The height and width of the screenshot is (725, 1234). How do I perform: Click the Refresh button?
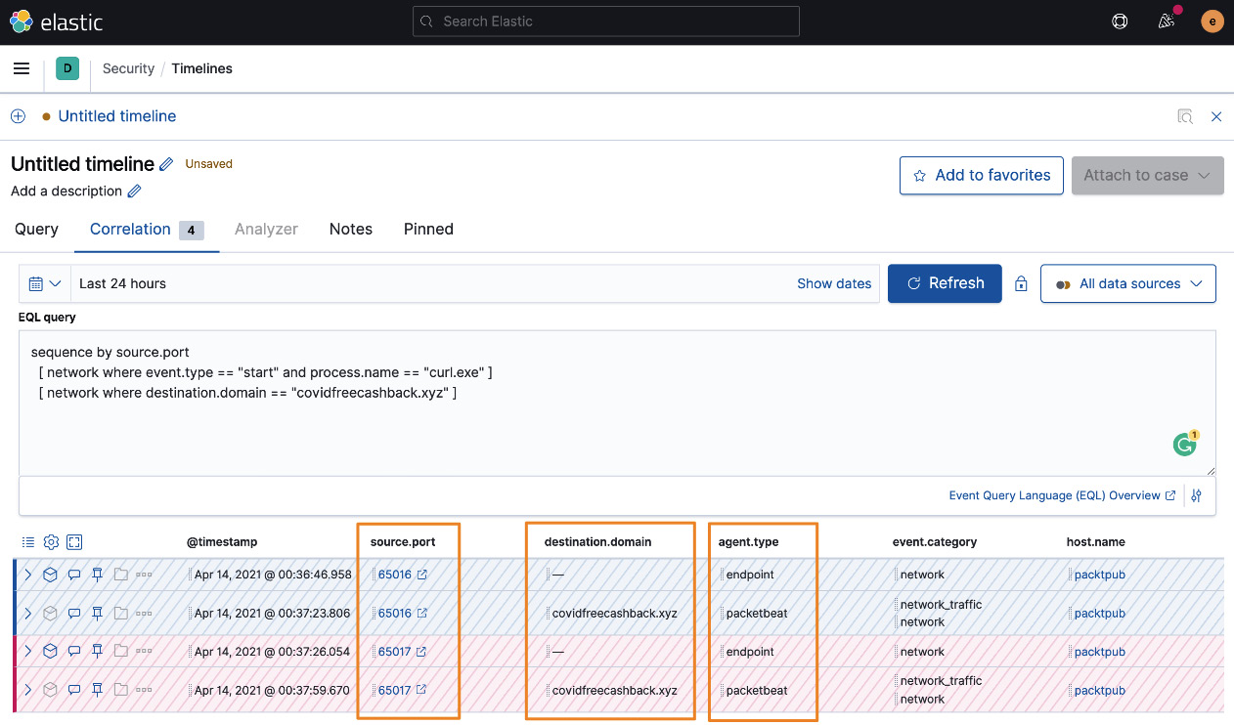pos(945,283)
